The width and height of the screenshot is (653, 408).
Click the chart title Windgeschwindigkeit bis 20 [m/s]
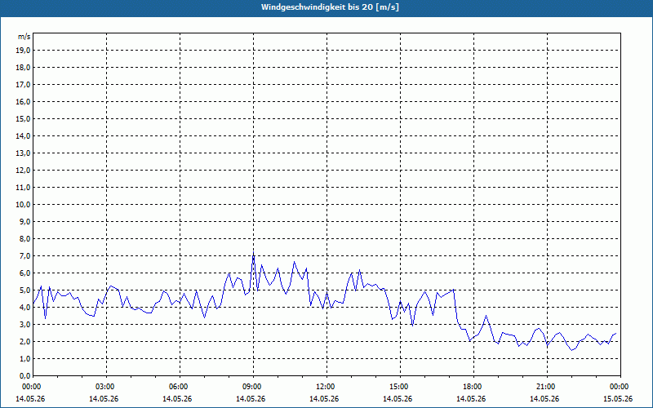coord(330,7)
